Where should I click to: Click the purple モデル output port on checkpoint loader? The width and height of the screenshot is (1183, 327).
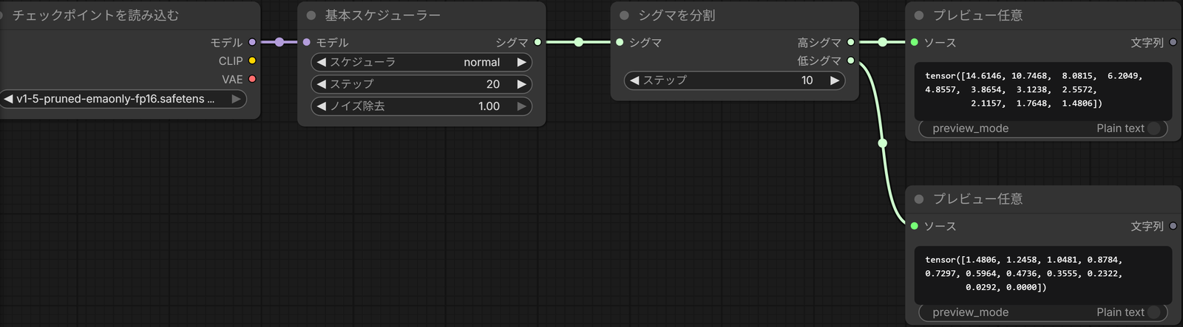pyautogui.click(x=252, y=42)
